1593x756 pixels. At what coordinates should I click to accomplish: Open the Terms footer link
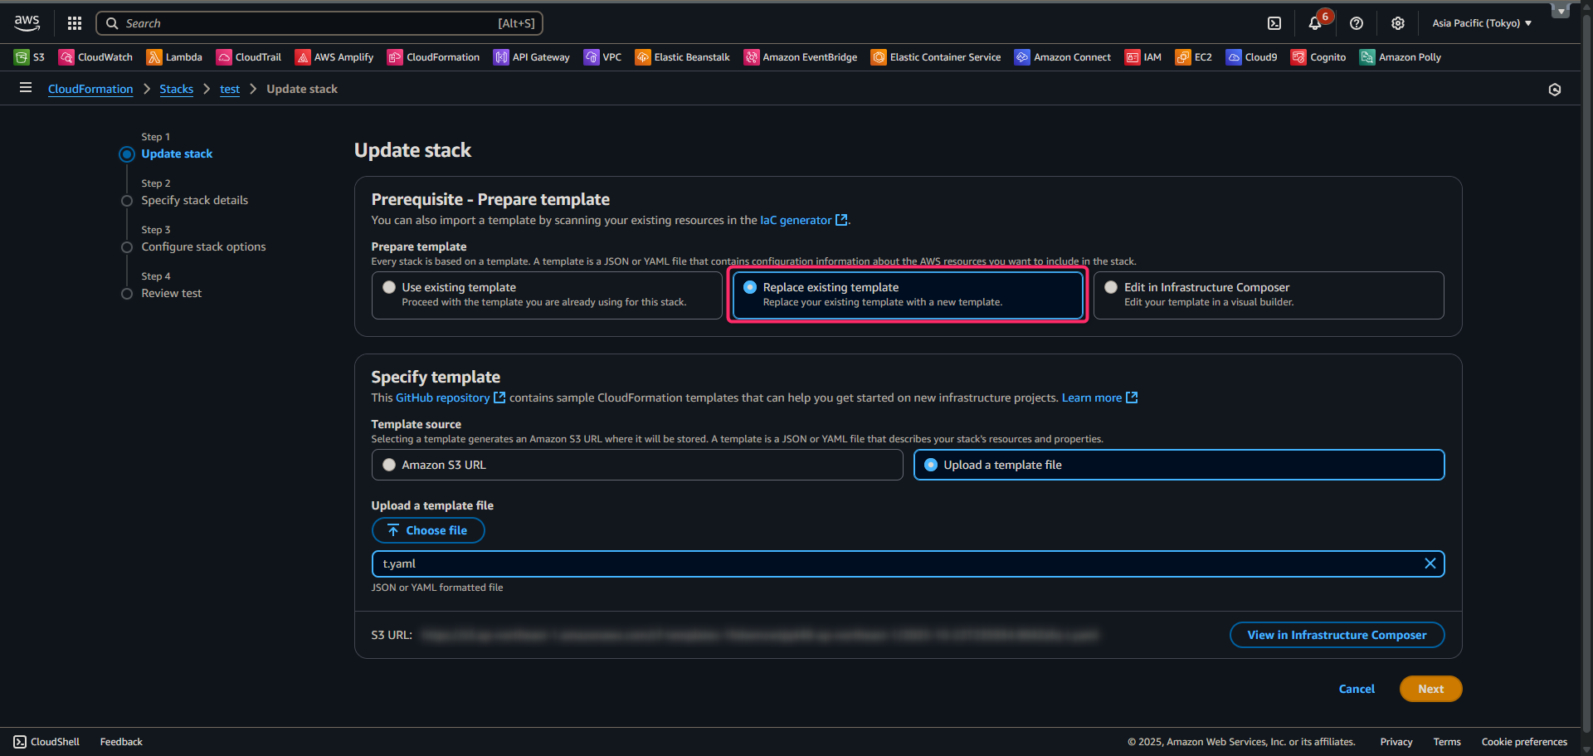point(1447,742)
